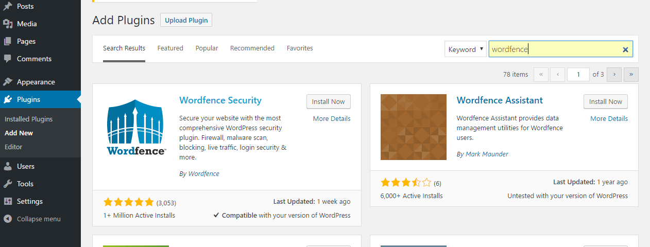Click the star rating of Wordfence Assistant
This screenshot has width=650, height=247.
(406, 182)
